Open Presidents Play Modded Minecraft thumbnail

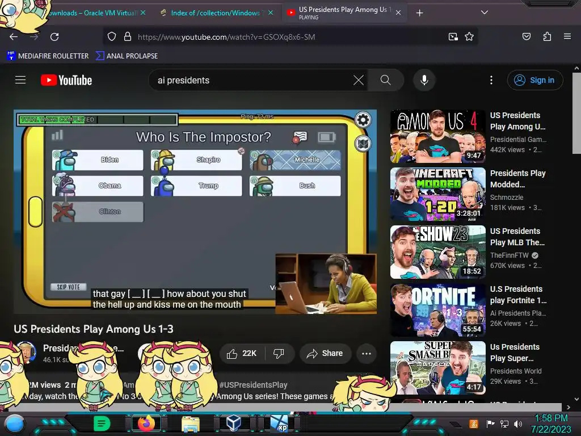tap(438, 194)
